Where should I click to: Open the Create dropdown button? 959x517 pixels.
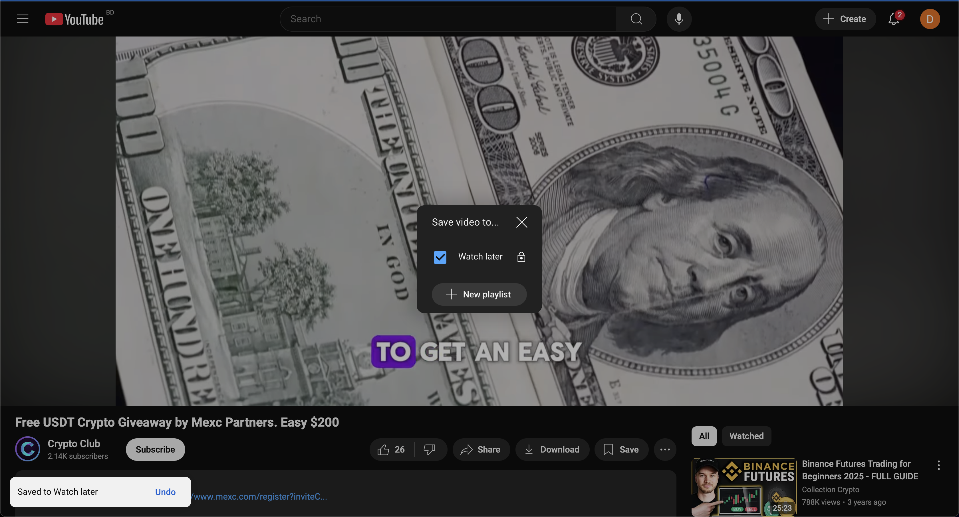click(845, 19)
